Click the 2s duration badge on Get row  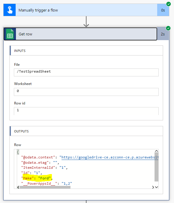tap(163, 34)
